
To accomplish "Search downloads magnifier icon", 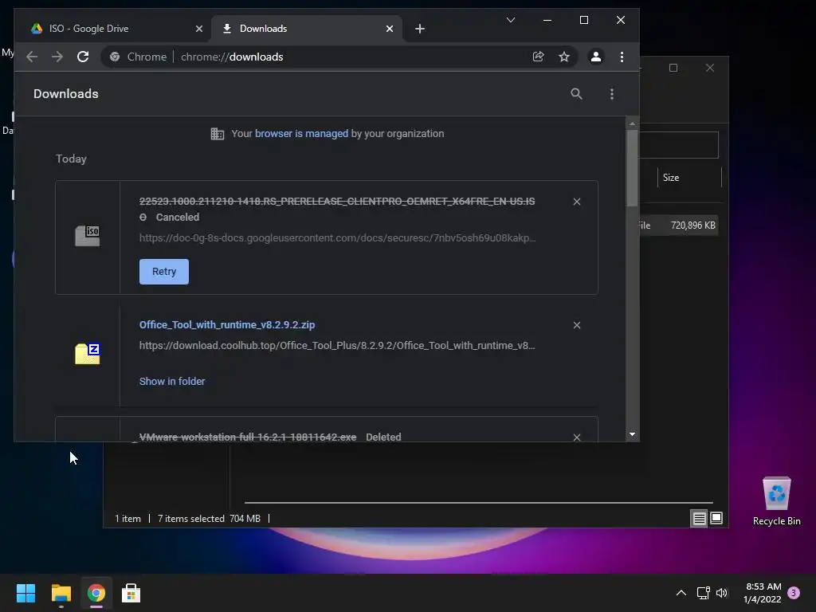I will coord(576,94).
